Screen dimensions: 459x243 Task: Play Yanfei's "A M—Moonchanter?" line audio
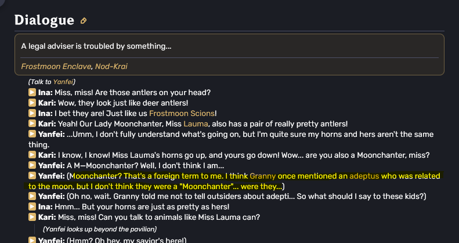coord(32,165)
